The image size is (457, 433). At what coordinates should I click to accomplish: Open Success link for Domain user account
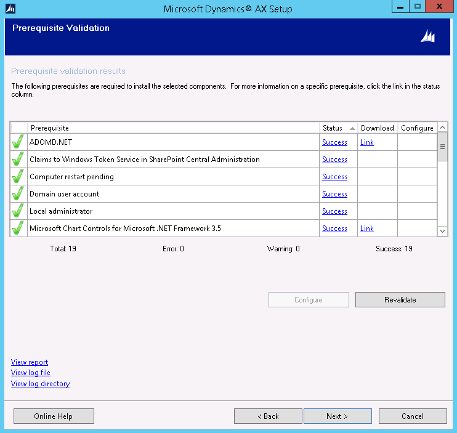[334, 194]
